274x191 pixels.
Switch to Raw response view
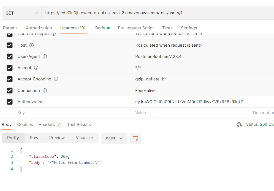[34, 138]
